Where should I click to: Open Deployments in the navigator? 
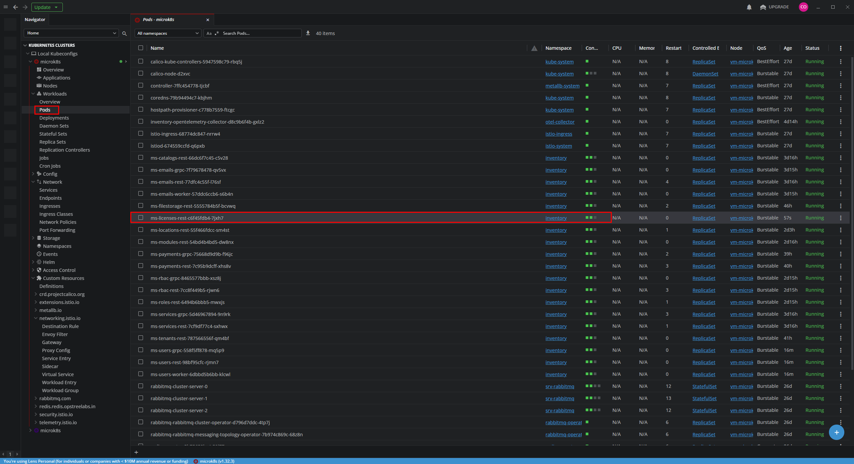54,118
